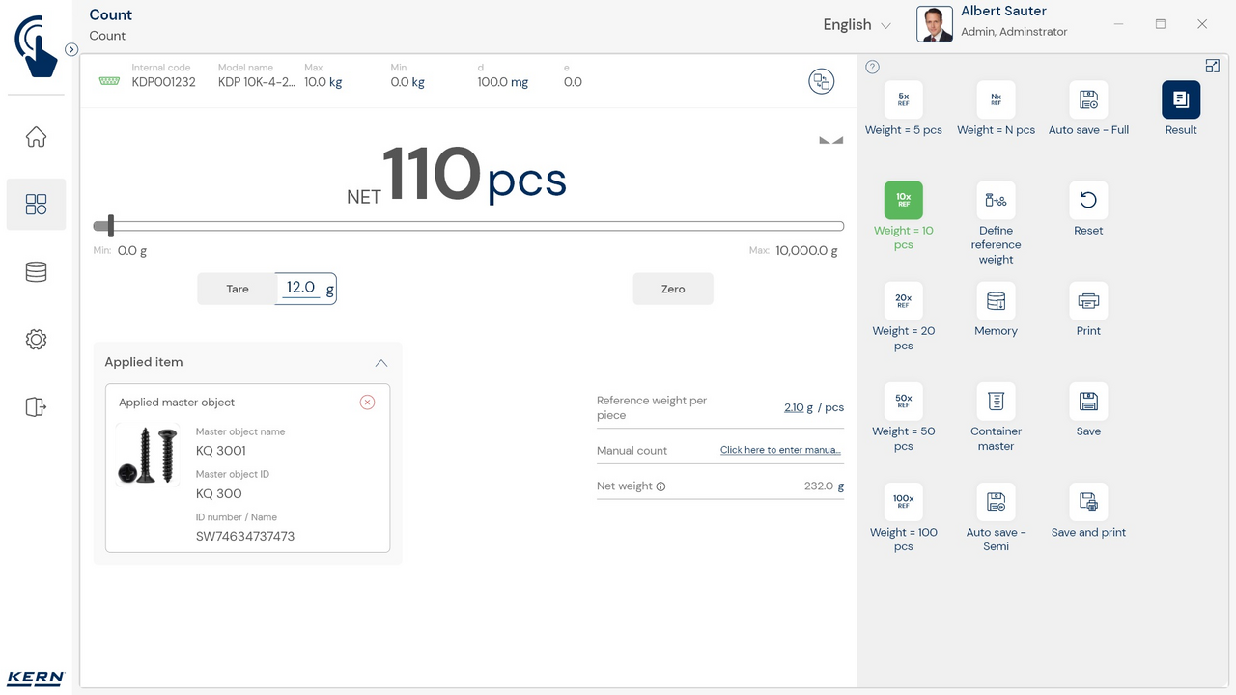Select the Weight = N pcs icon

(996, 99)
